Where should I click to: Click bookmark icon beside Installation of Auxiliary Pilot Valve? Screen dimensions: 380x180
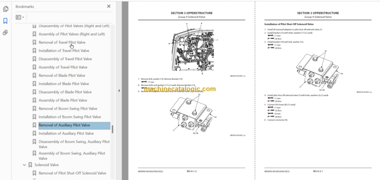[35, 134]
